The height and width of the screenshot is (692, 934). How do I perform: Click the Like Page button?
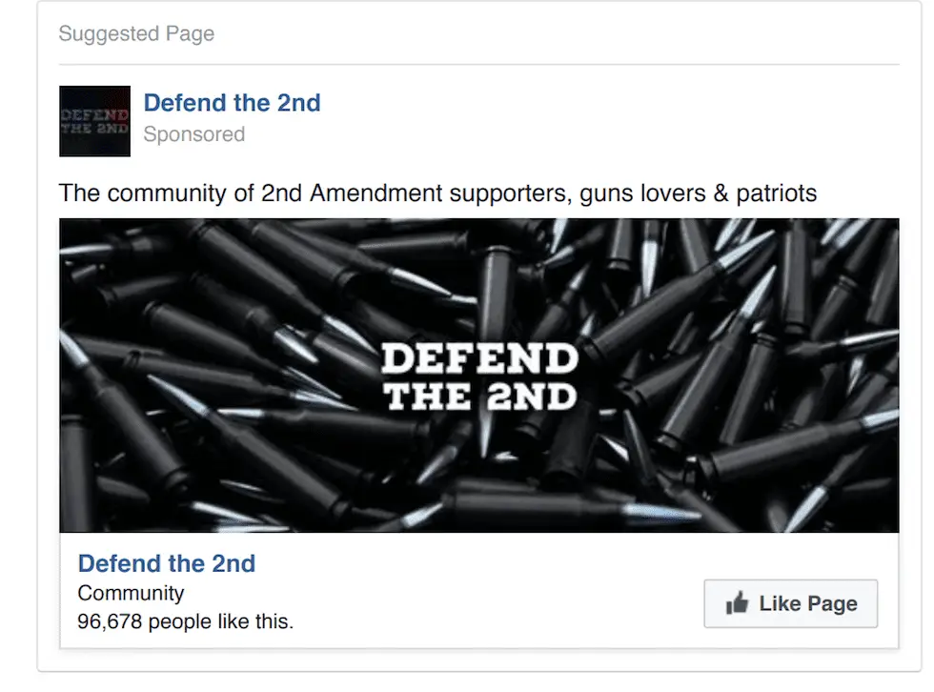[790, 603]
